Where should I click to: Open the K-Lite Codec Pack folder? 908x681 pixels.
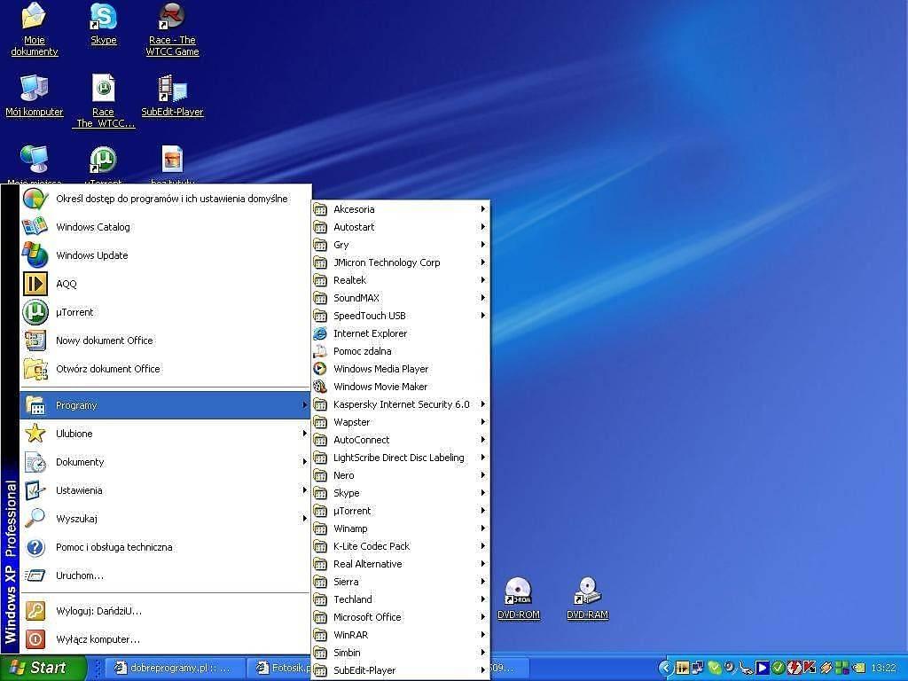[x=400, y=546]
